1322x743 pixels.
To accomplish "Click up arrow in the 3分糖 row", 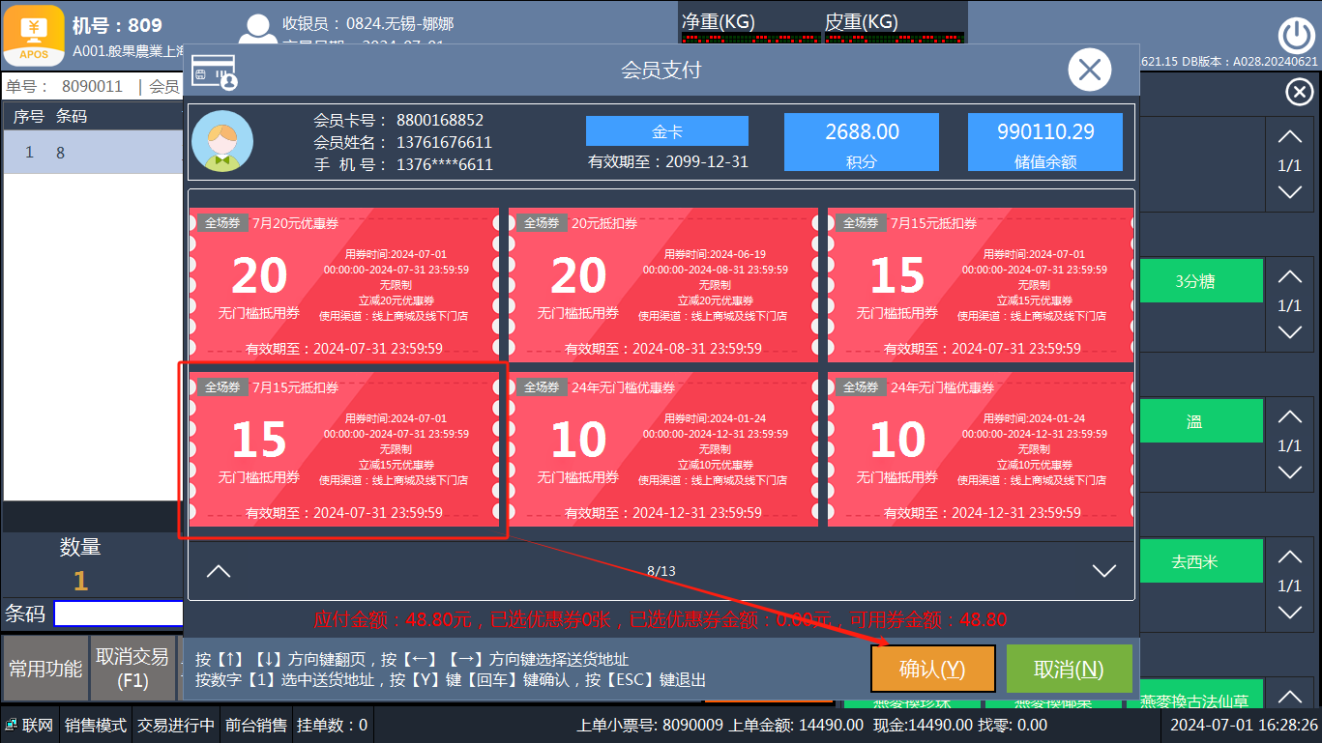I will coord(1290,277).
